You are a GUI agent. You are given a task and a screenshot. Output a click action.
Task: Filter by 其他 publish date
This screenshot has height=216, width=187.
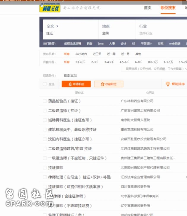click(138, 54)
